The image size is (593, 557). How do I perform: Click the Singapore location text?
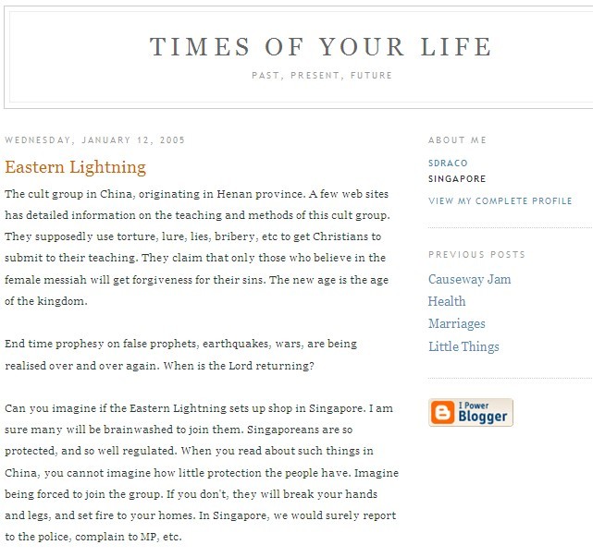click(x=456, y=179)
